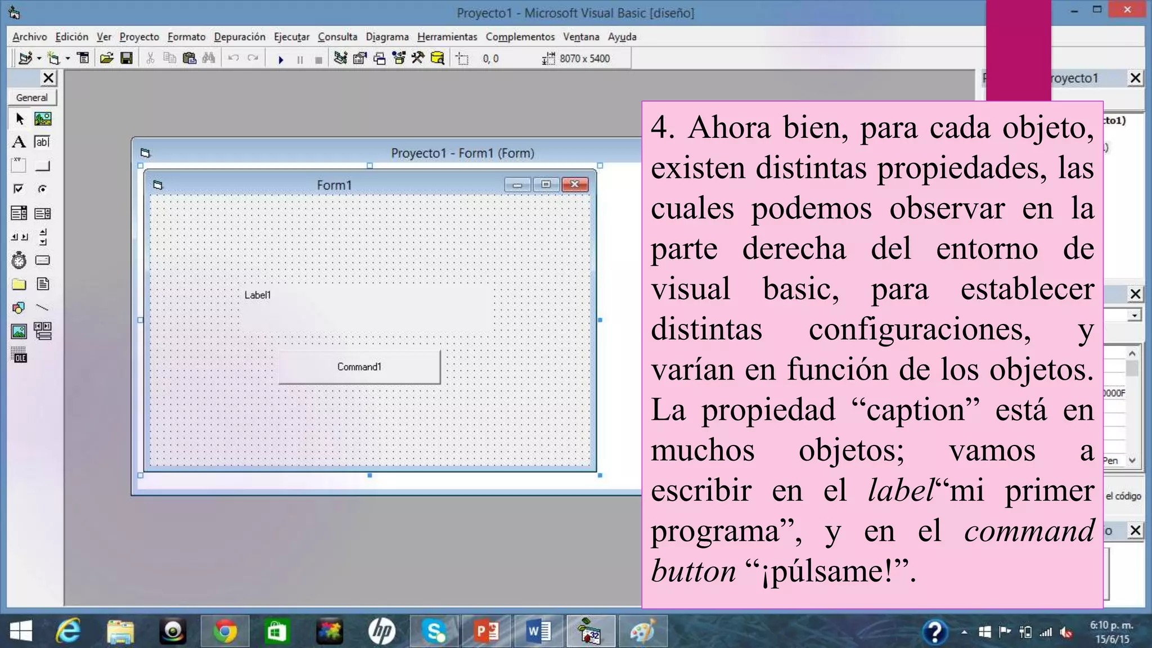Image resolution: width=1152 pixels, height=648 pixels.
Task: Click the properties list scroll-up arrow
Action: [x=1132, y=353]
